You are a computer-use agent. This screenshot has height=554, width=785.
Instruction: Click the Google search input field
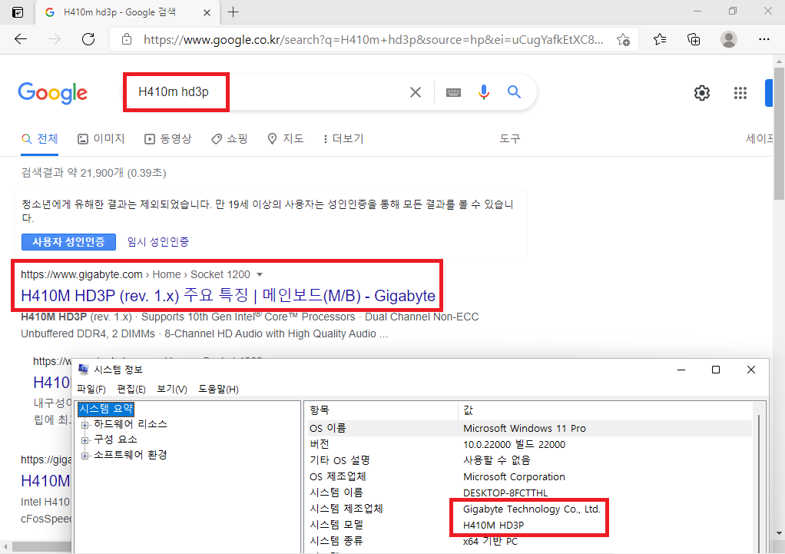265,92
